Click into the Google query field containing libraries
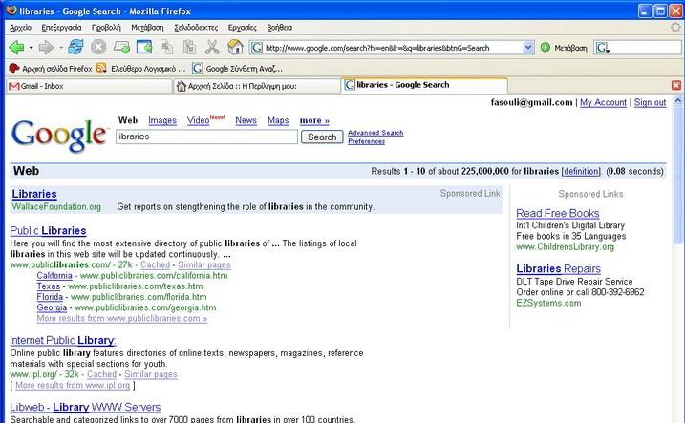This screenshot has height=423, width=685. click(x=206, y=137)
